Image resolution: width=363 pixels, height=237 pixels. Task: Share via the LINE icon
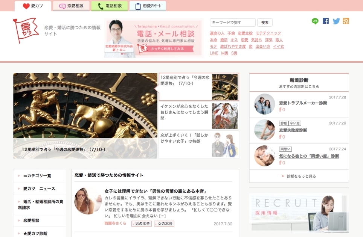pos(315,21)
